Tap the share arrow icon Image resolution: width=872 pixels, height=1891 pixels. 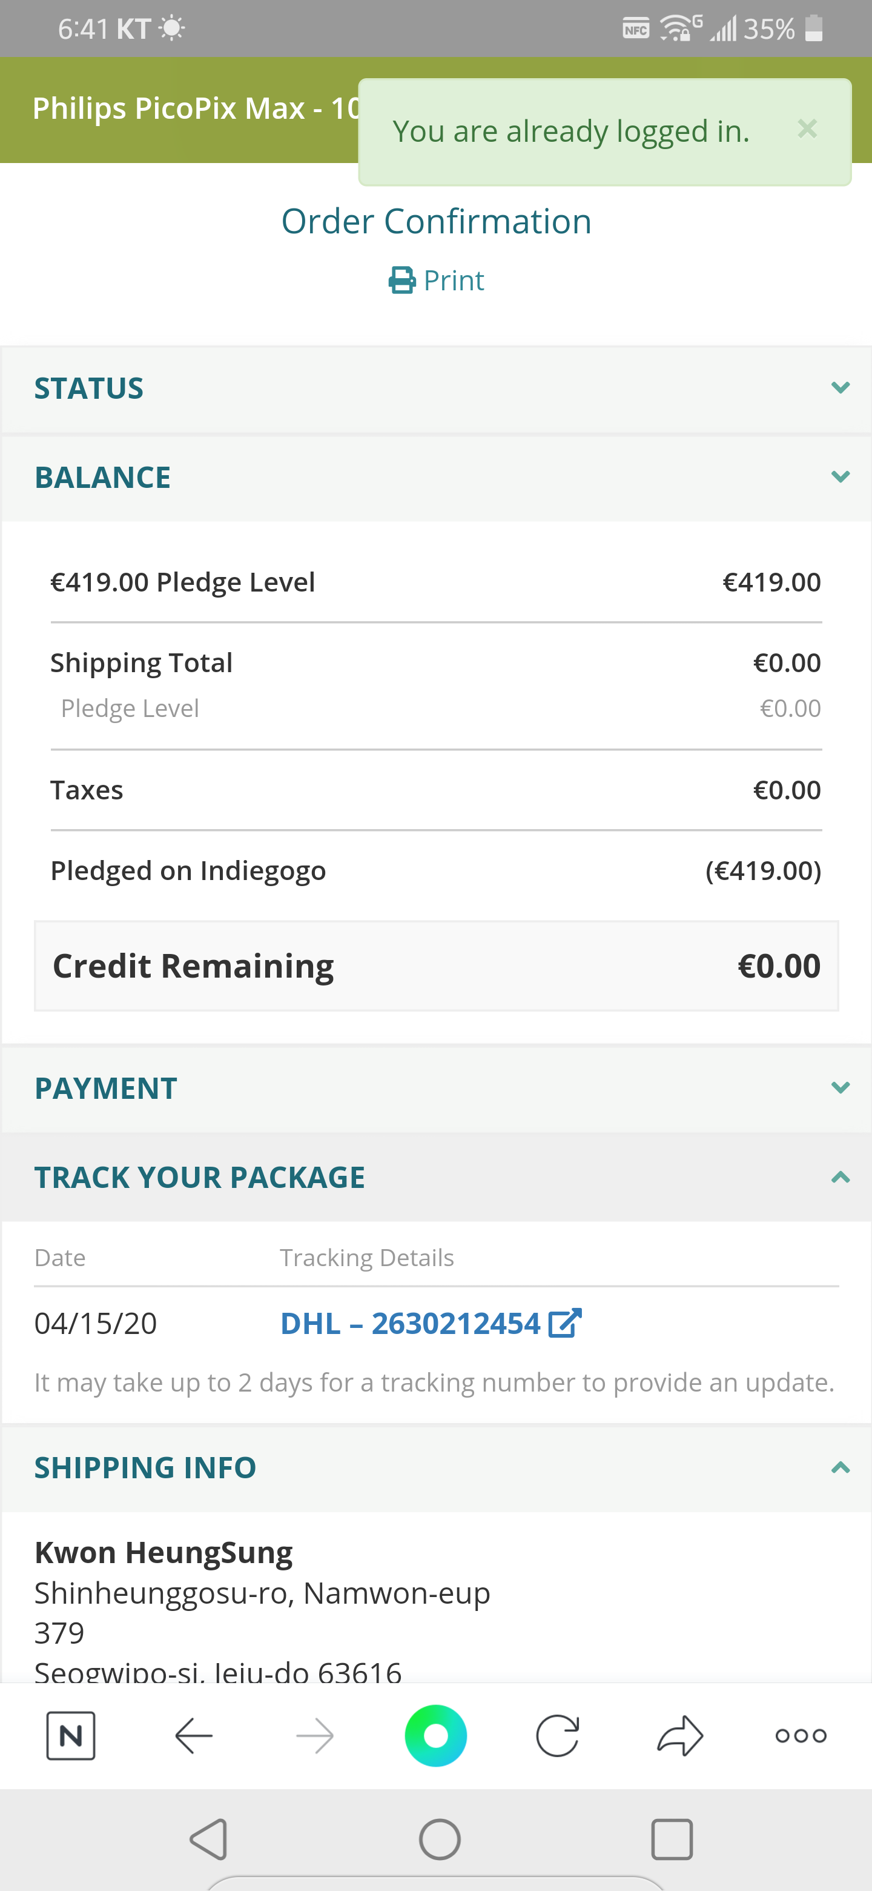tap(680, 1735)
